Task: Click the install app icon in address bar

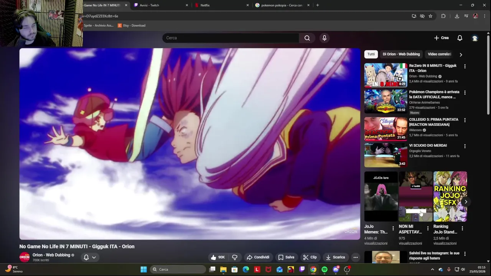Action: pos(414,16)
